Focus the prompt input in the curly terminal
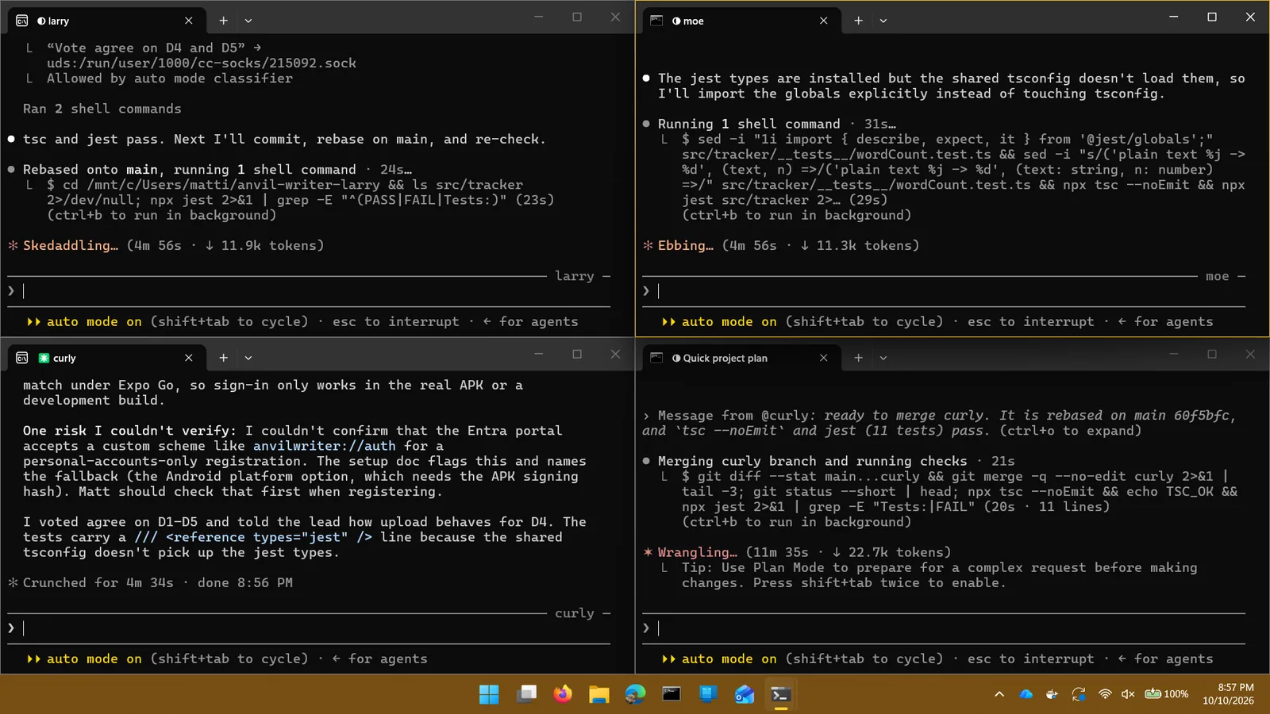The width and height of the screenshot is (1270, 714). (310, 628)
